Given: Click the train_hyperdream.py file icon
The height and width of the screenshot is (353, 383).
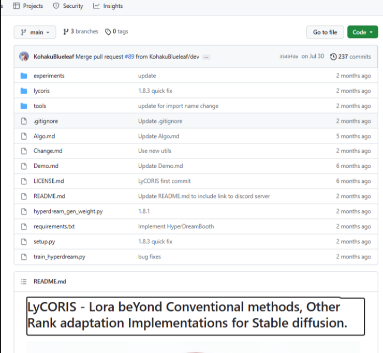Looking at the screenshot, I should tap(24, 257).
